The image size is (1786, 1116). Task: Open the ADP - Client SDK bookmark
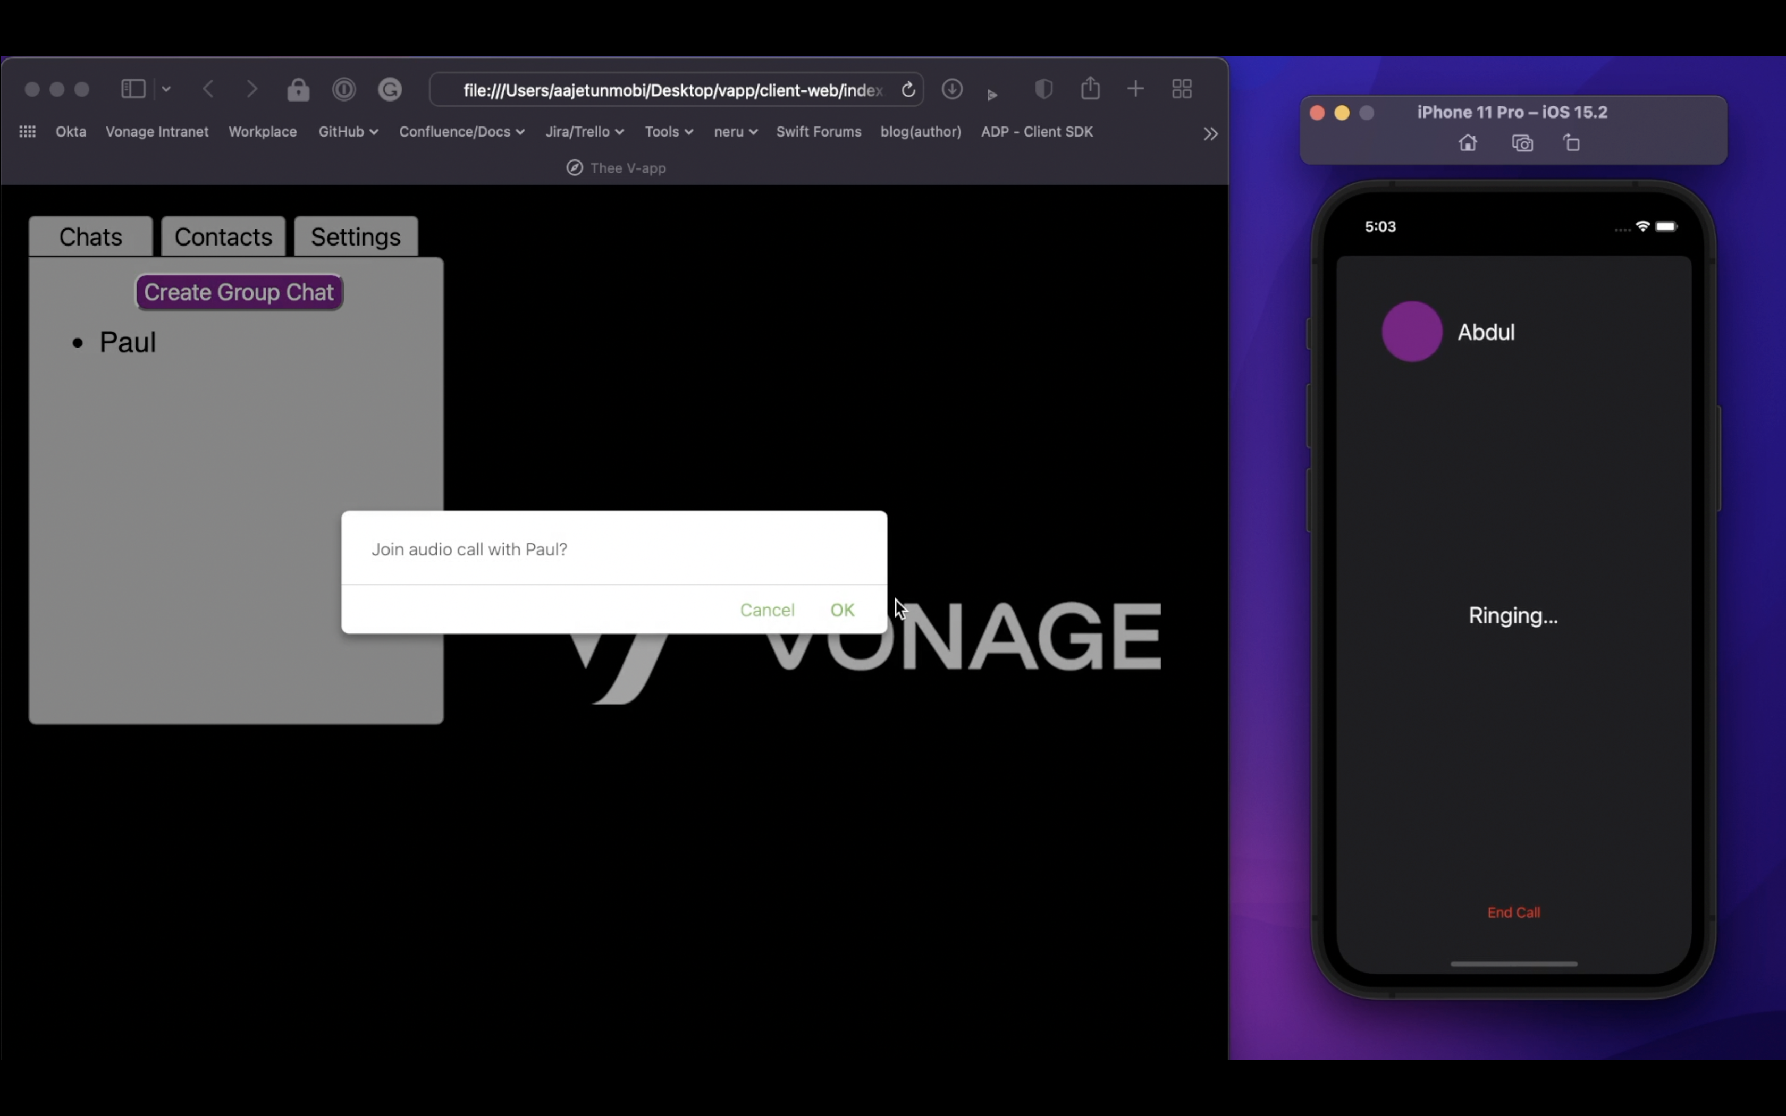click(1037, 131)
